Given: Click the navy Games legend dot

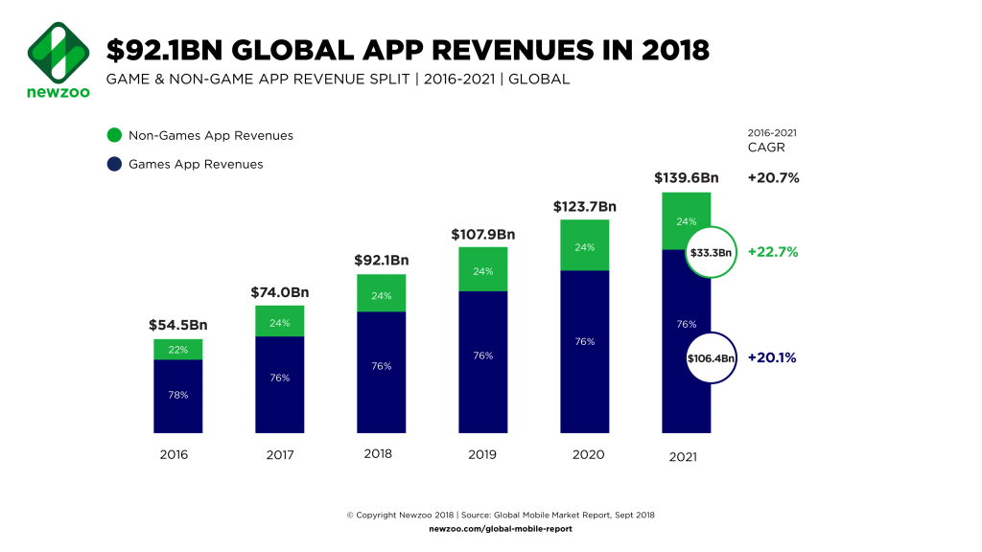Looking at the screenshot, I should tap(113, 164).
